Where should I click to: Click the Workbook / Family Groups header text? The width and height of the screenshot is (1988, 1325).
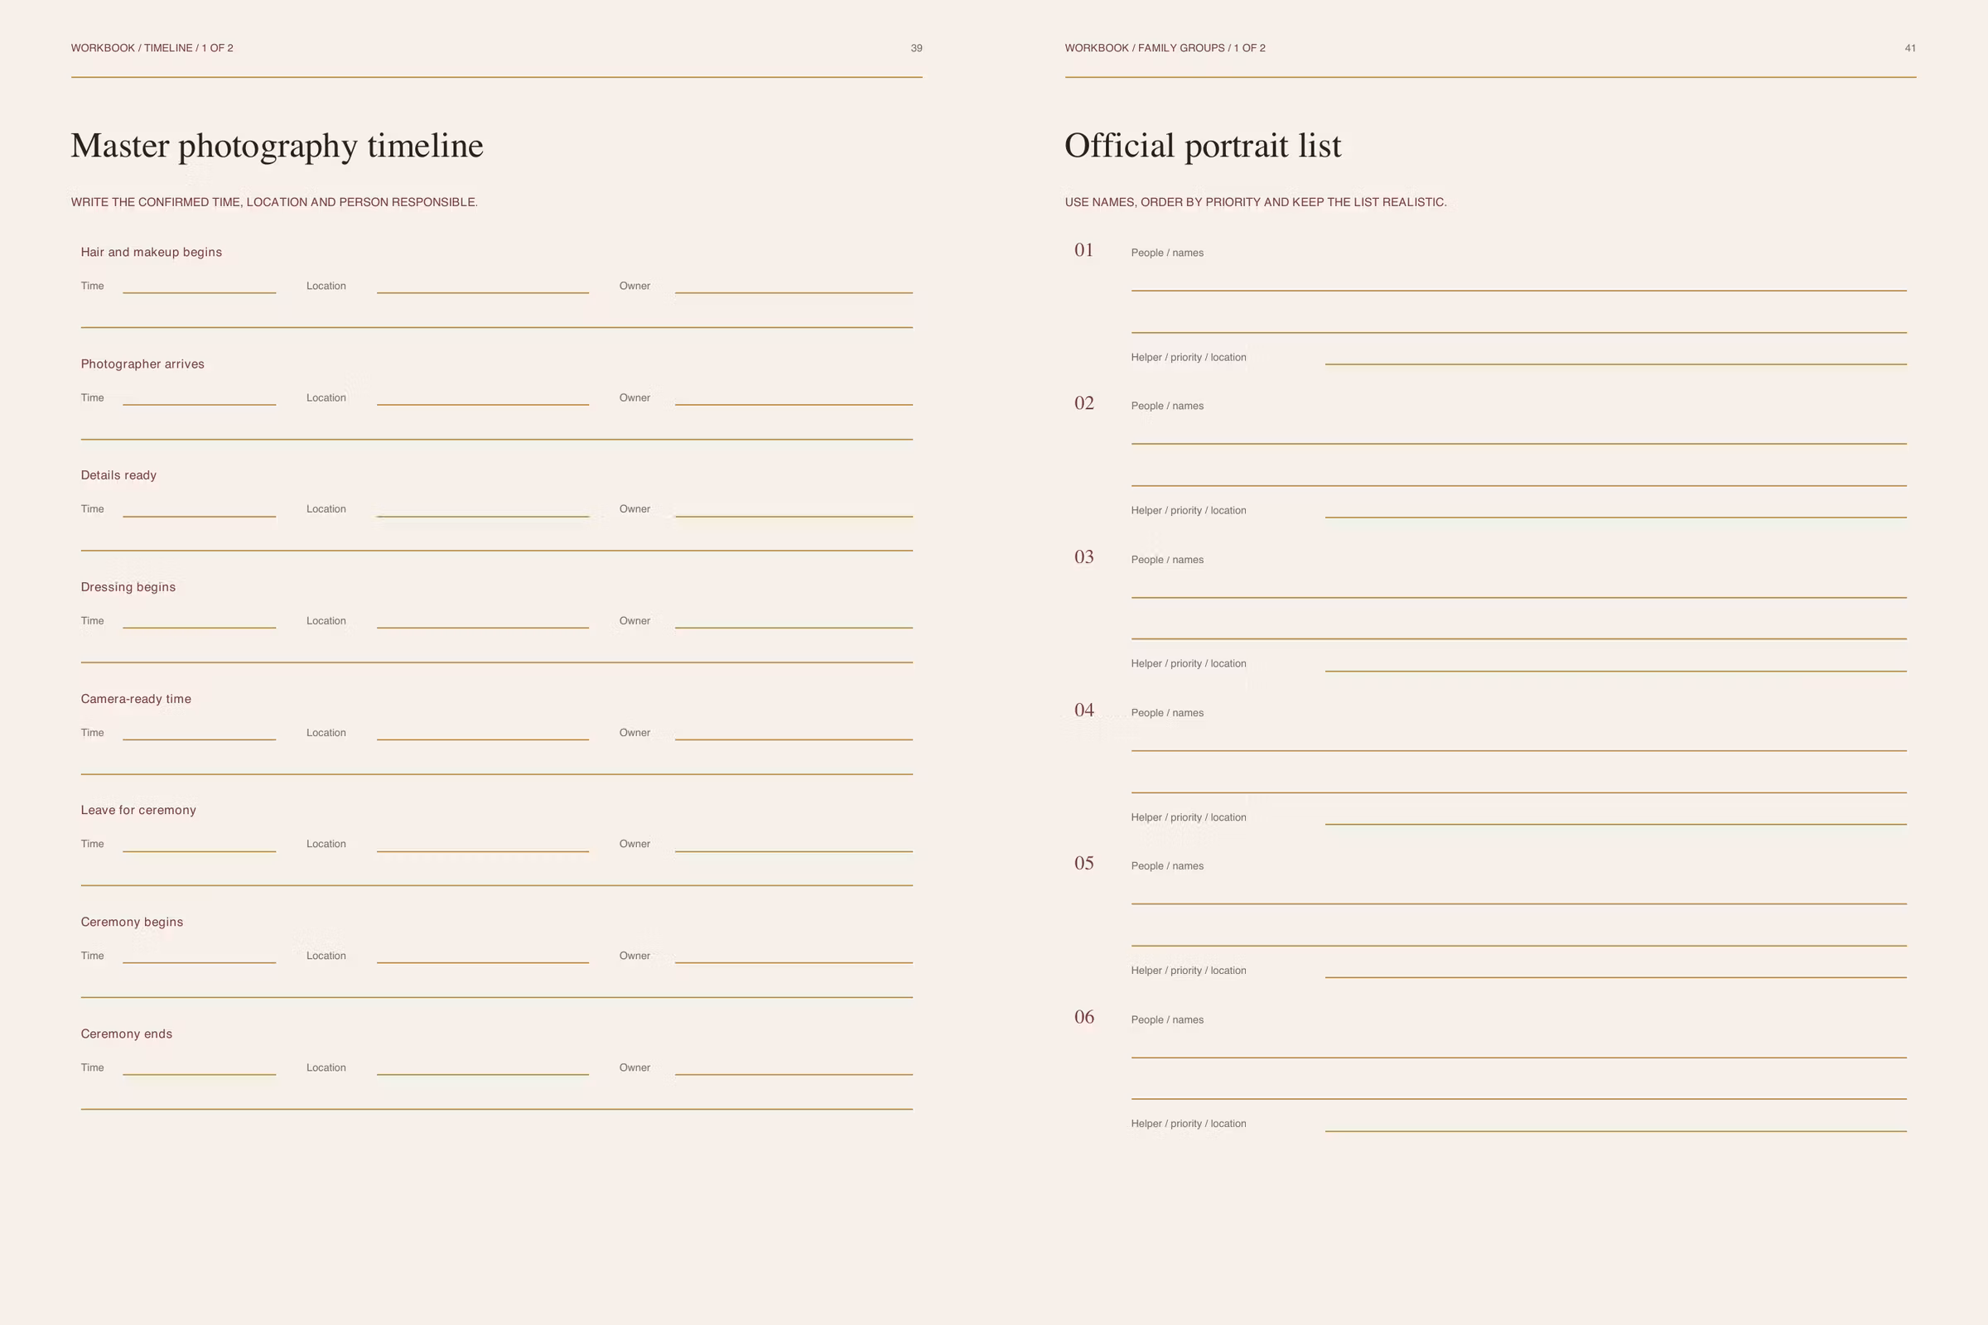(1165, 48)
